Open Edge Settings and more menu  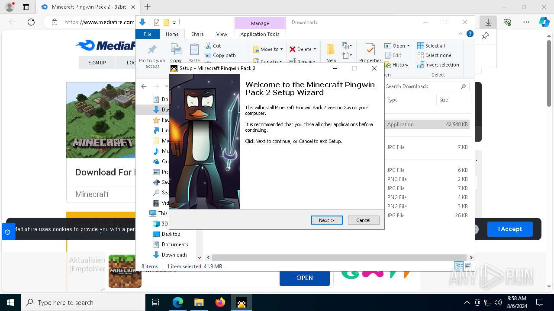click(526, 22)
